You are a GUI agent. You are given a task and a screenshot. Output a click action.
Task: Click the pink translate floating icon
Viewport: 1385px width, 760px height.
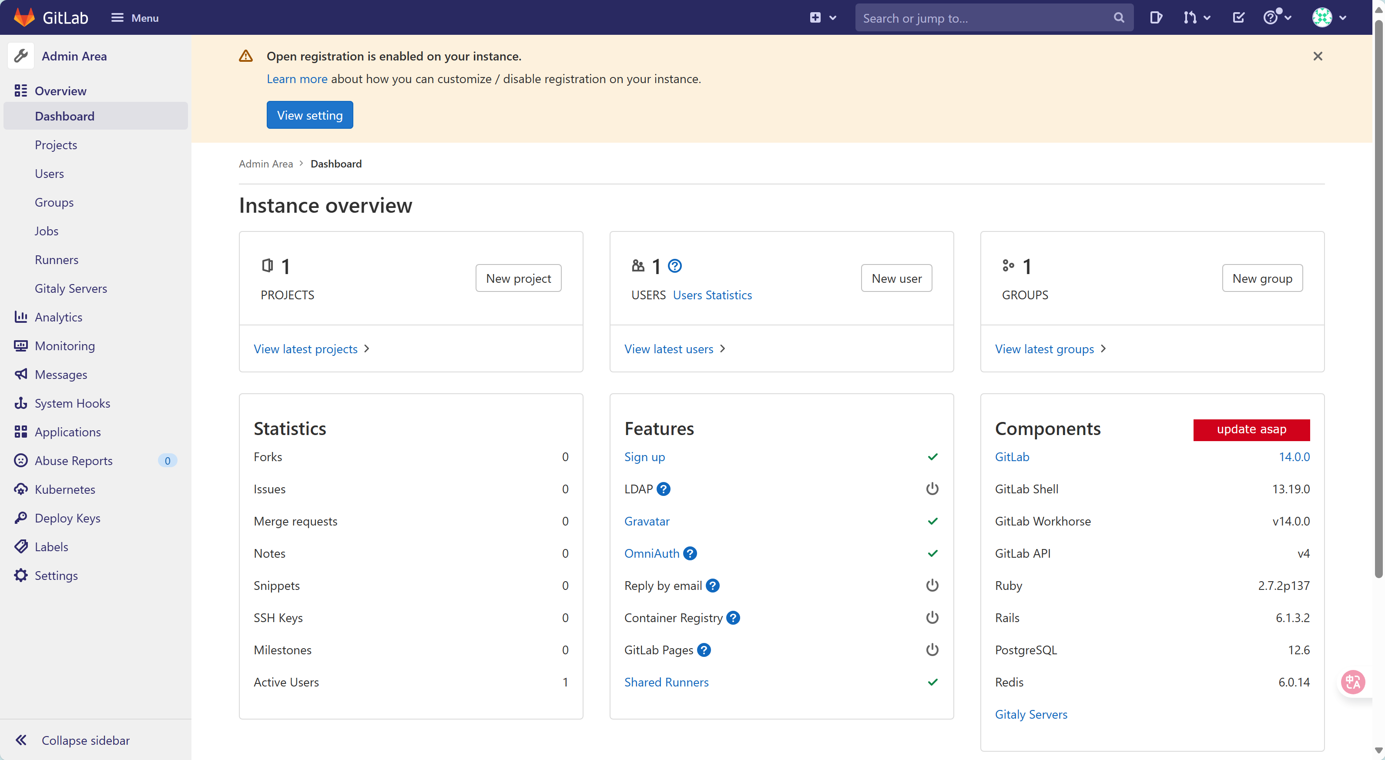[x=1353, y=683]
